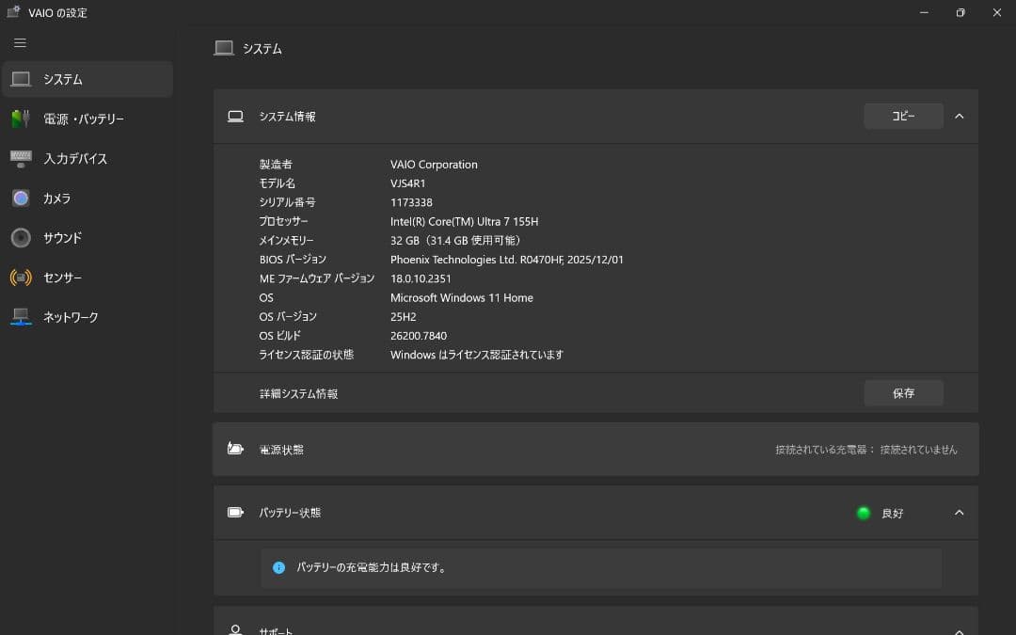Click the laptop icon in the システム page header
This screenshot has width=1016, height=635.
click(x=224, y=48)
